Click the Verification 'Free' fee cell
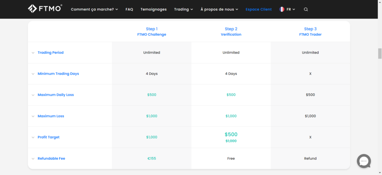 pos(231,159)
